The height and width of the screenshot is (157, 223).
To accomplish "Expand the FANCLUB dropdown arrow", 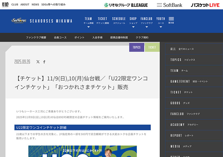I will pyautogui.click(x=147, y=27).
